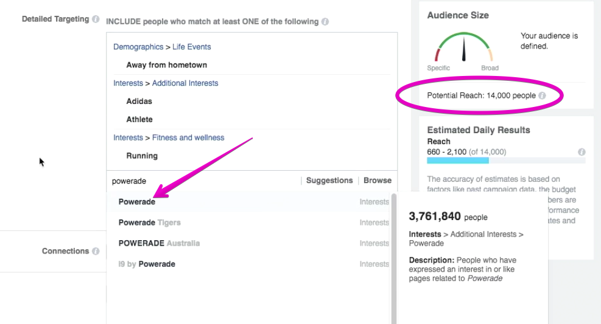Open the Browse button

[x=378, y=181]
